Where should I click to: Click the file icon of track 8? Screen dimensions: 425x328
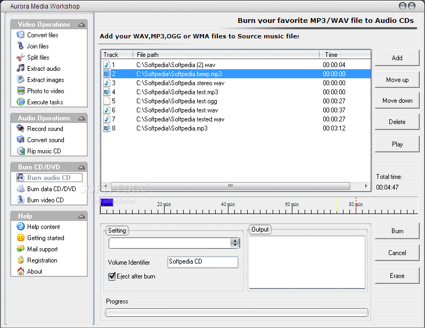pyautogui.click(x=107, y=128)
